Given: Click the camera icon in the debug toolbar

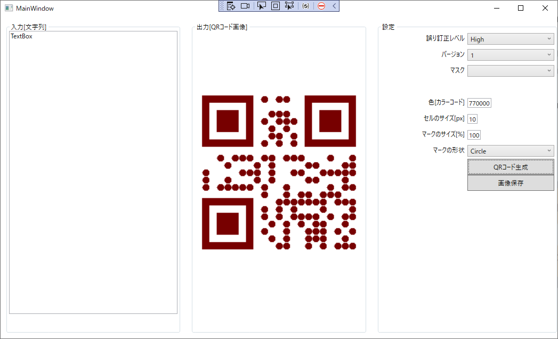Looking at the screenshot, I should pyautogui.click(x=245, y=6).
